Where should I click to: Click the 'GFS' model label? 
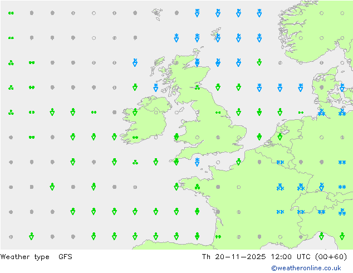65,256
